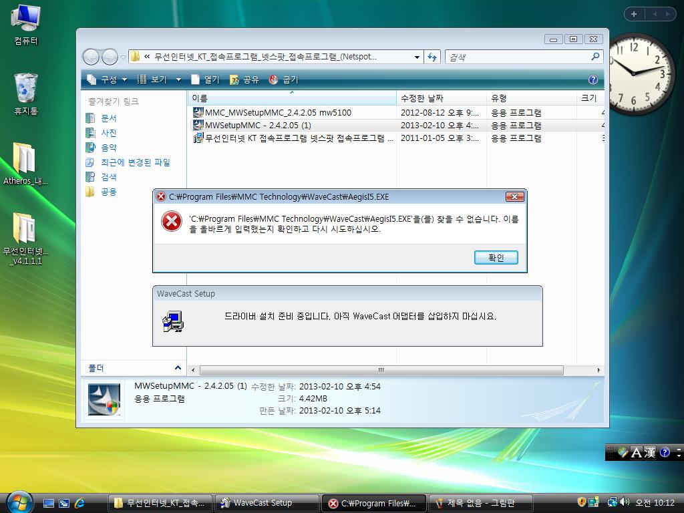Close the AegisI5.EXE error dialog
The image size is (684, 513).
pos(514,197)
